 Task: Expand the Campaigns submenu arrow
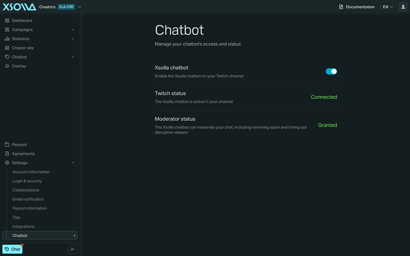73,30
